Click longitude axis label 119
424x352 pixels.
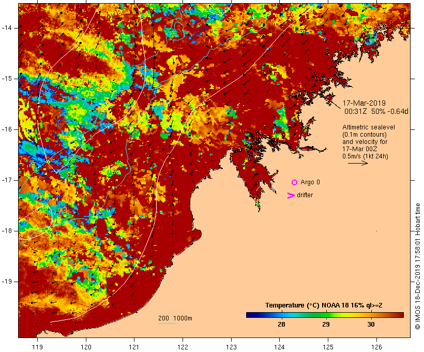37,347
